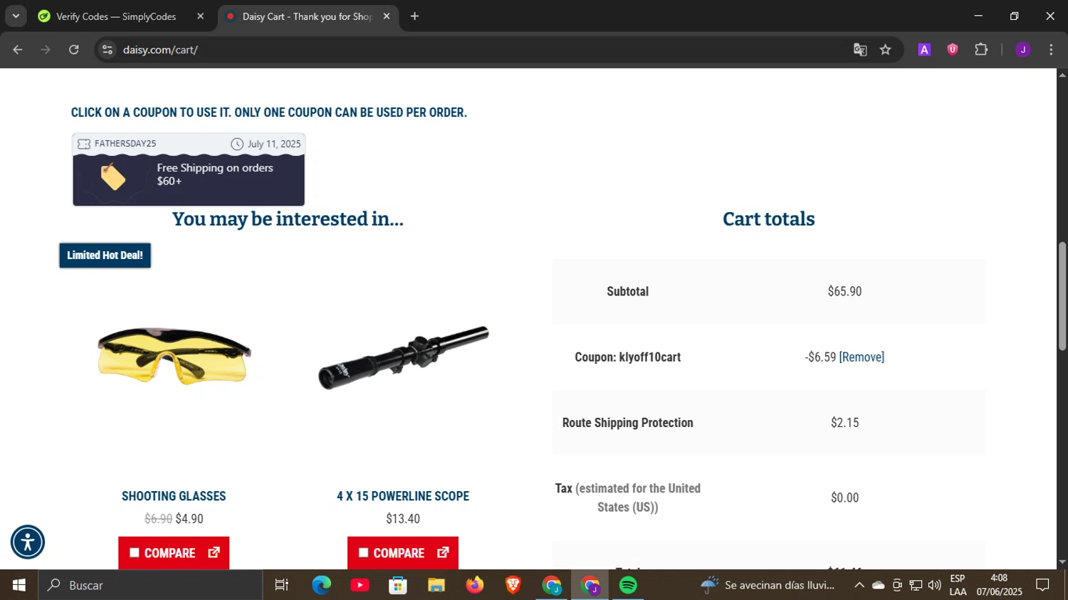Viewport: 1068px width, 600px height.
Task: Click the compare external-link icon for Shooting Glasses
Action: pos(214,552)
